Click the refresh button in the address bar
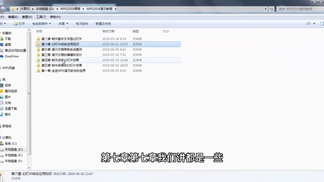The width and height of the screenshot is (324, 182). [x=271, y=9]
